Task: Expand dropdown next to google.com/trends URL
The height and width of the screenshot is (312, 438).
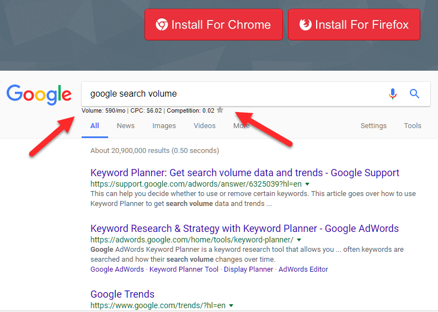Action: (x=231, y=305)
